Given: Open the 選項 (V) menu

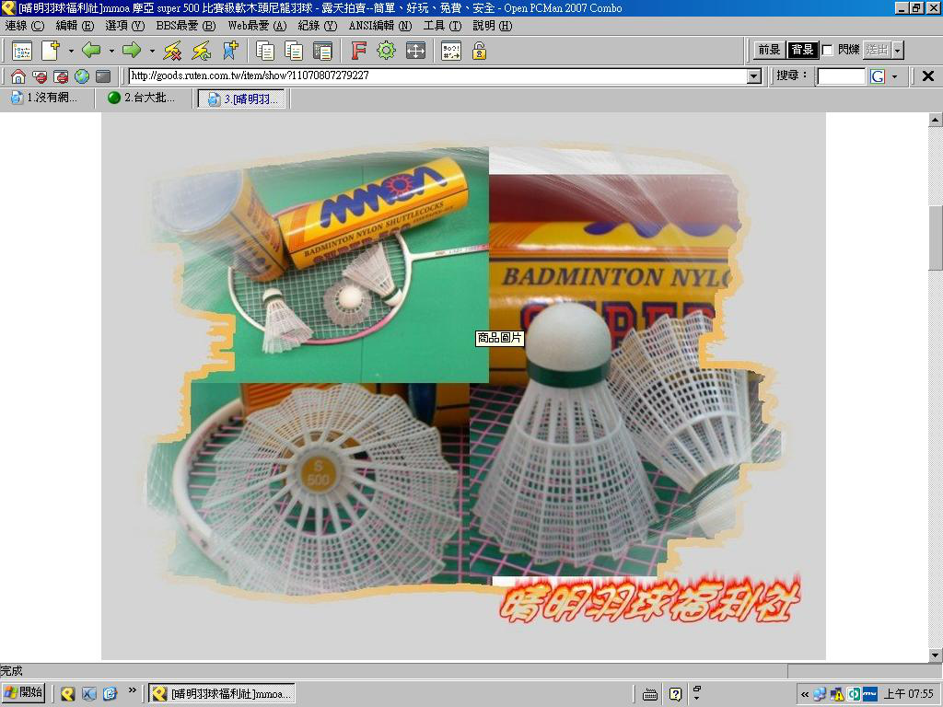Looking at the screenshot, I should coord(125,26).
